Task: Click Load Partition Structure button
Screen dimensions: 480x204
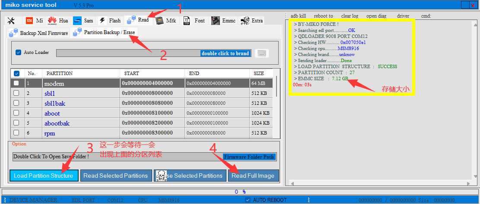Action: coord(44,176)
